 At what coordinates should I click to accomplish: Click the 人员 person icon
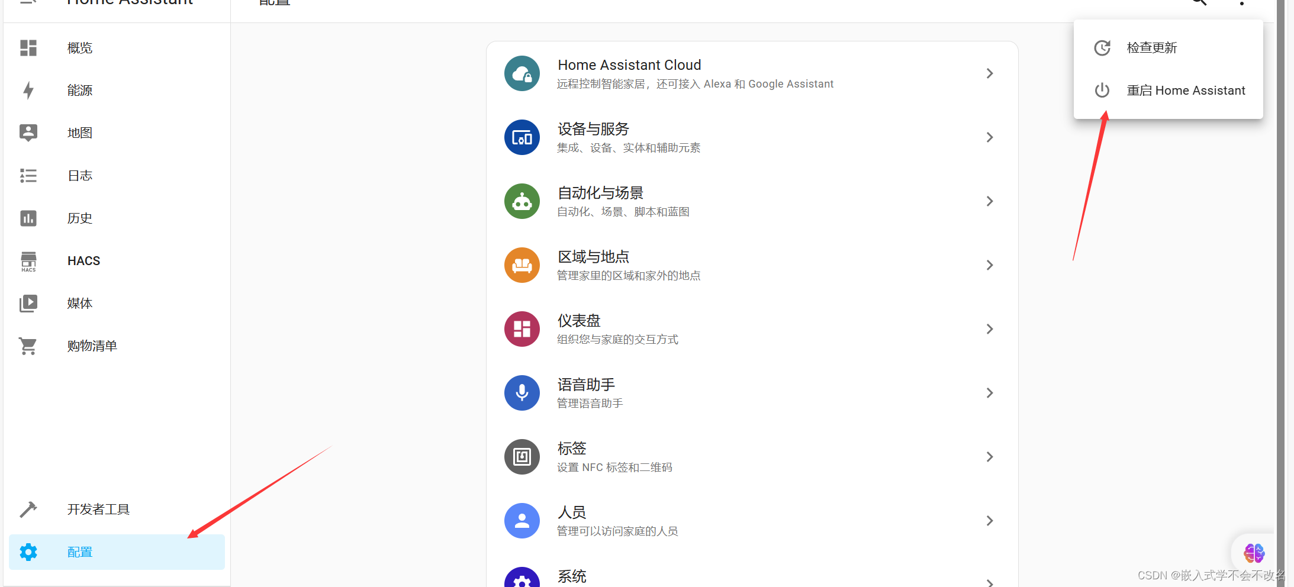(x=522, y=521)
